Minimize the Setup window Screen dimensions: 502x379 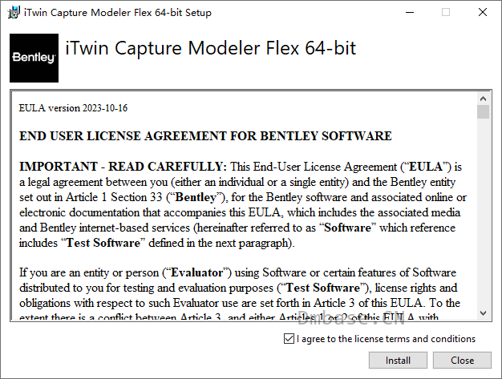(x=410, y=13)
